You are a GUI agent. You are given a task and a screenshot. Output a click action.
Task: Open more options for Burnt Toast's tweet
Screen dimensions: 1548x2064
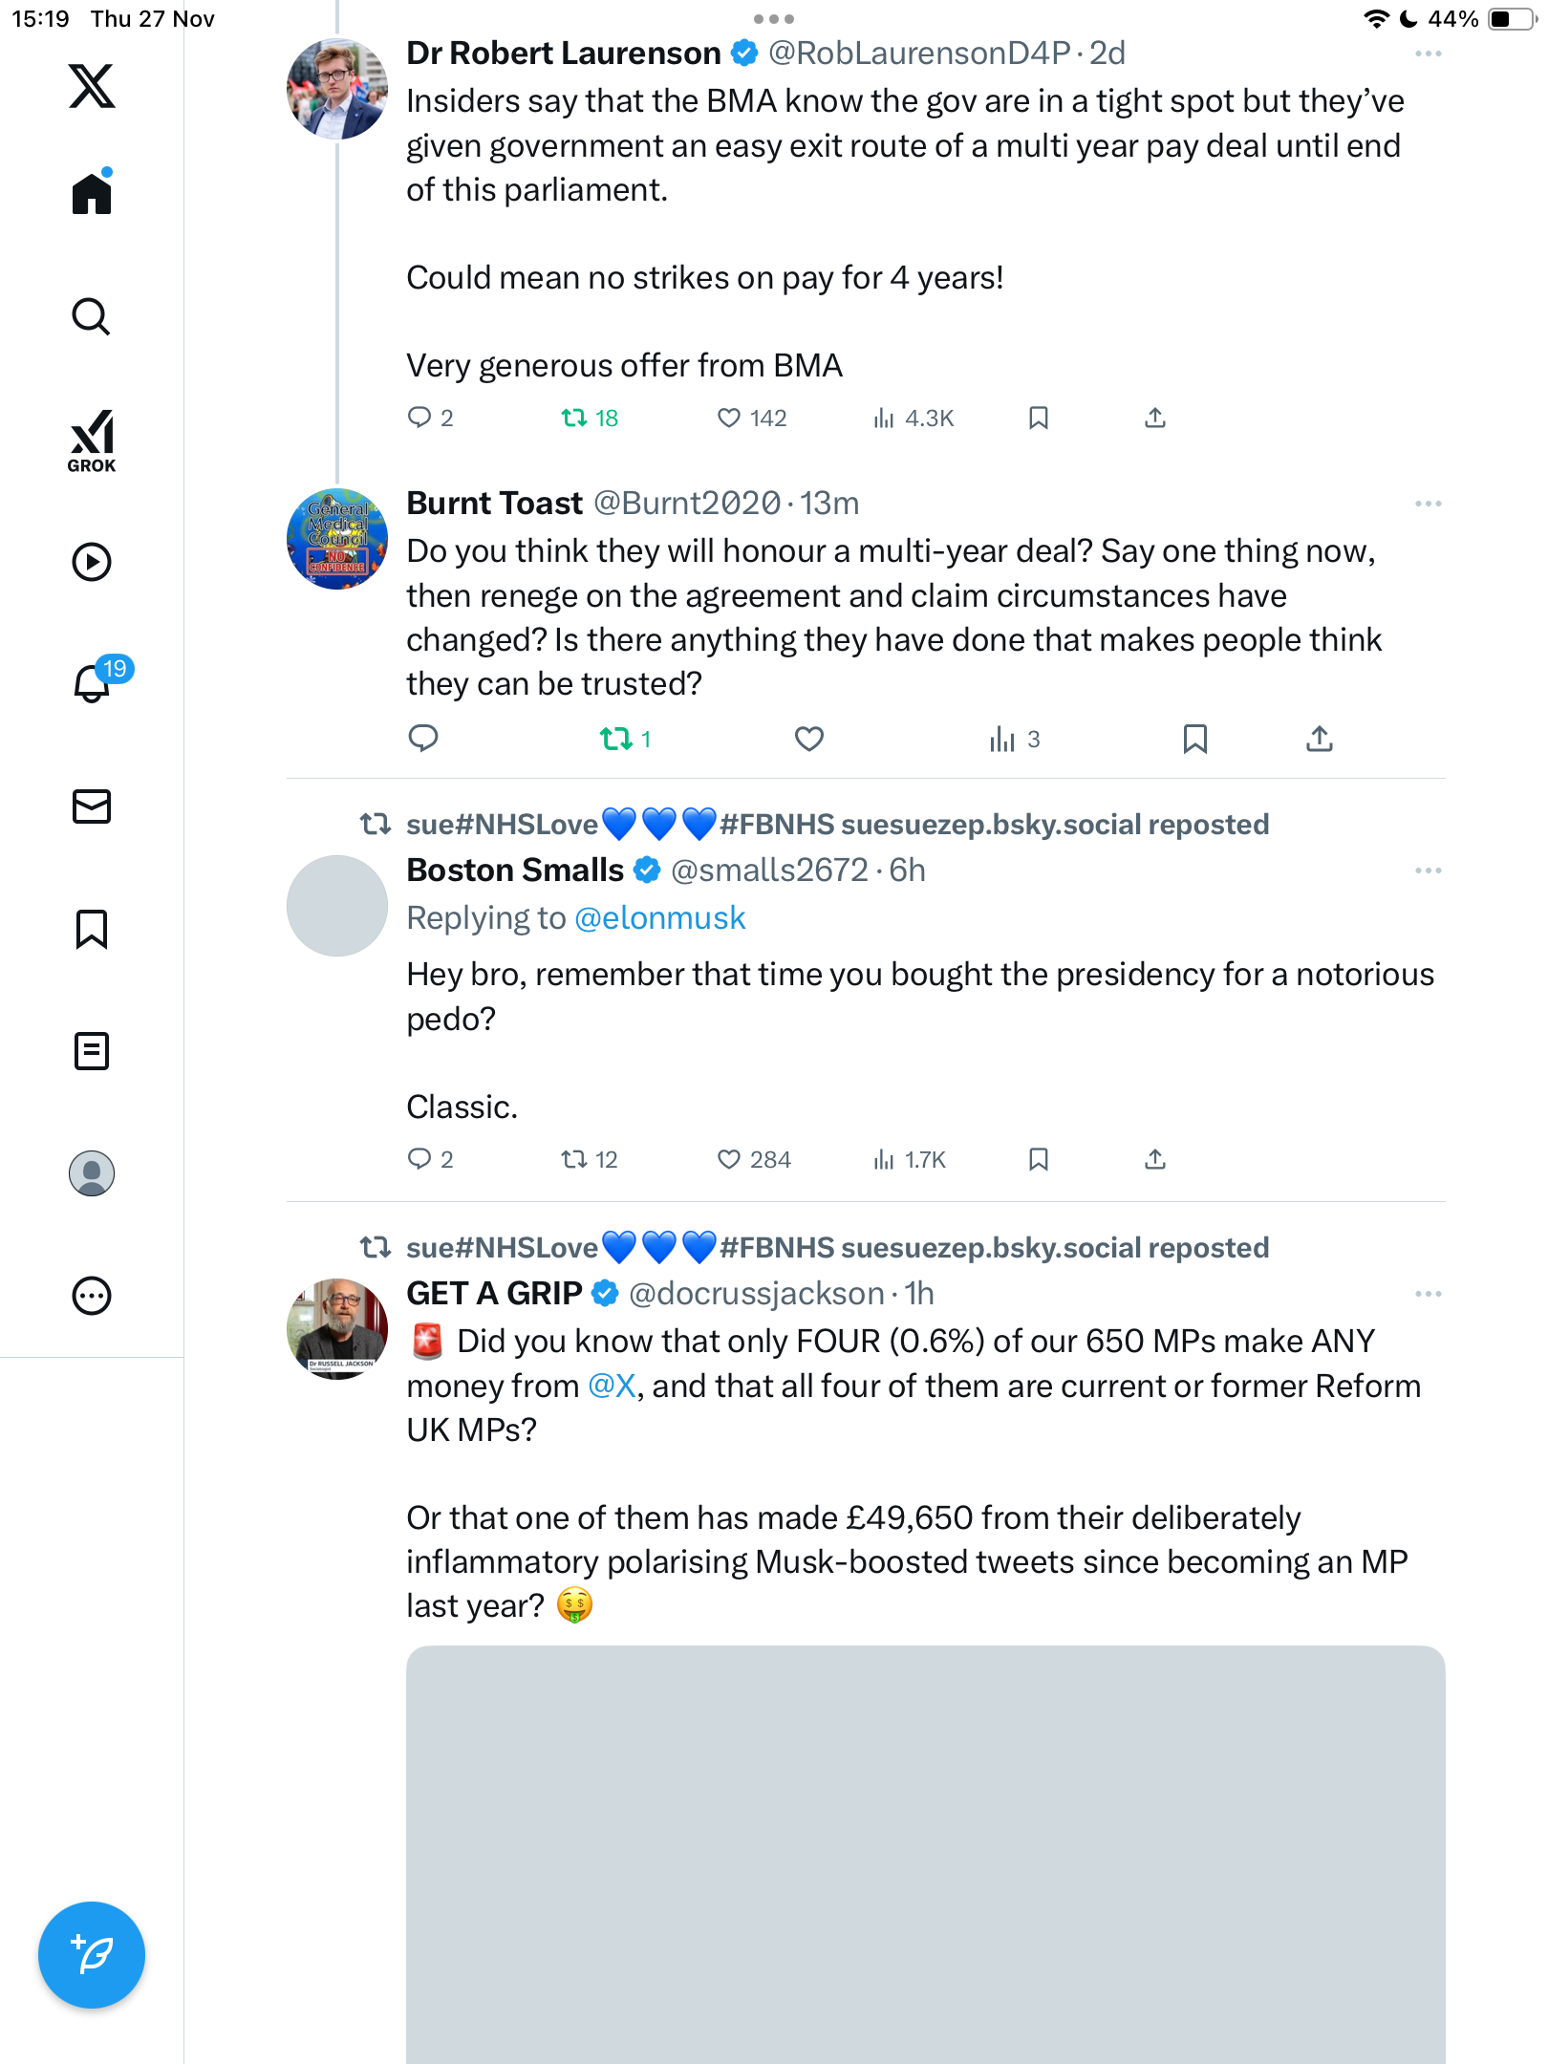tap(1428, 504)
